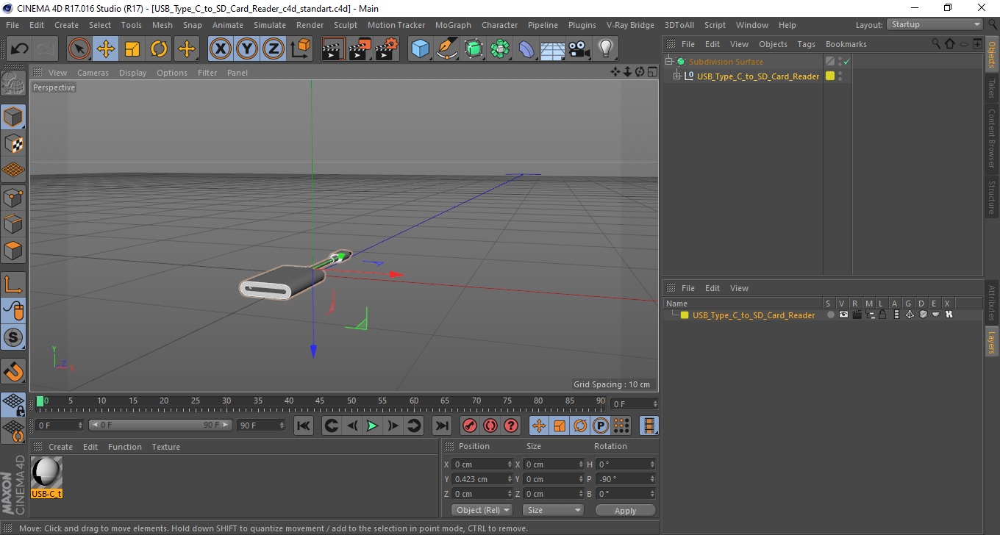Collapse the Subdivision Surface hierarchy
Screen dimensions: 1000x535
point(668,62)
